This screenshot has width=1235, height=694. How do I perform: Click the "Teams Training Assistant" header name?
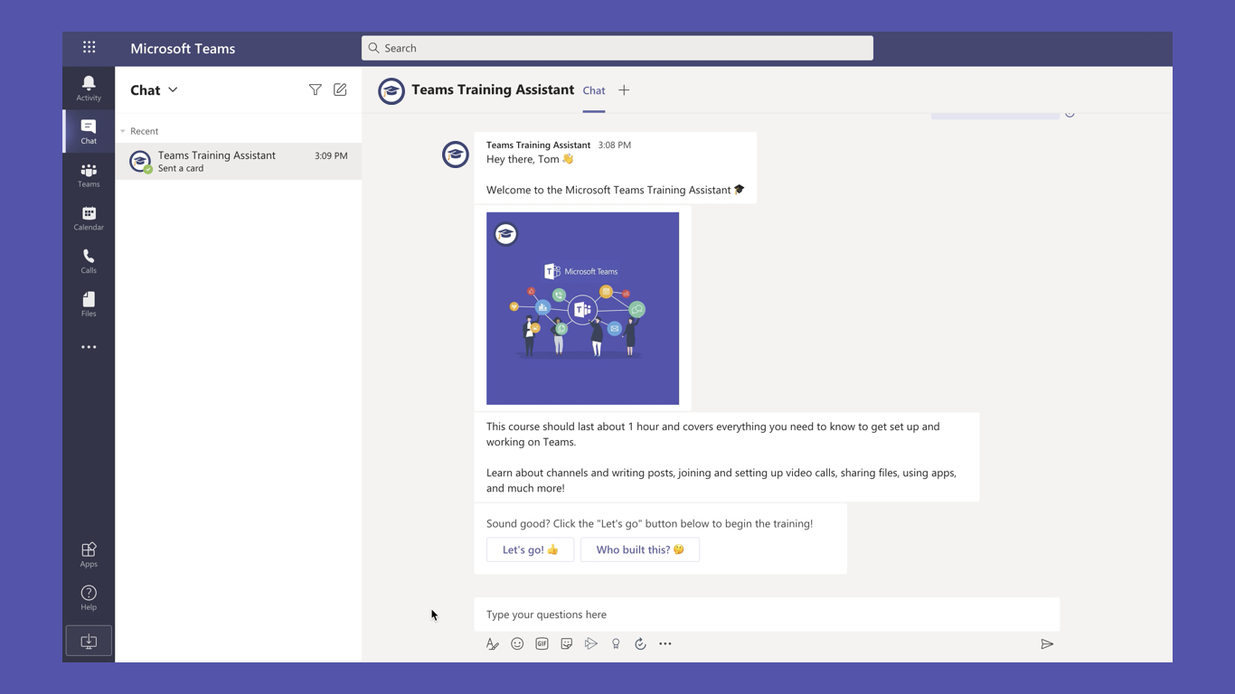pos(493,89)
